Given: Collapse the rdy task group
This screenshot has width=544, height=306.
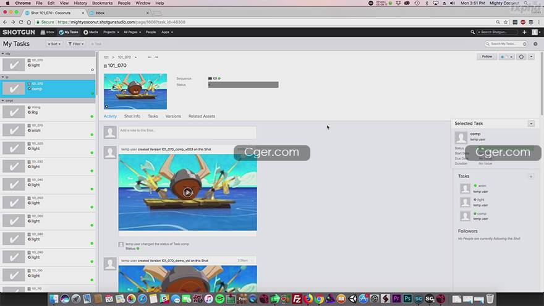Looking at the screenshot, I should (3, 54).
